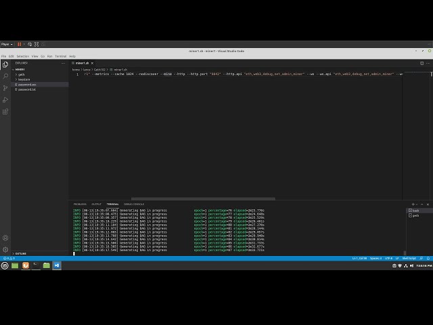Click the miner1.sh breadcrumb segment
The height and width of the screenshot is (325, 433).
point(120,70)
